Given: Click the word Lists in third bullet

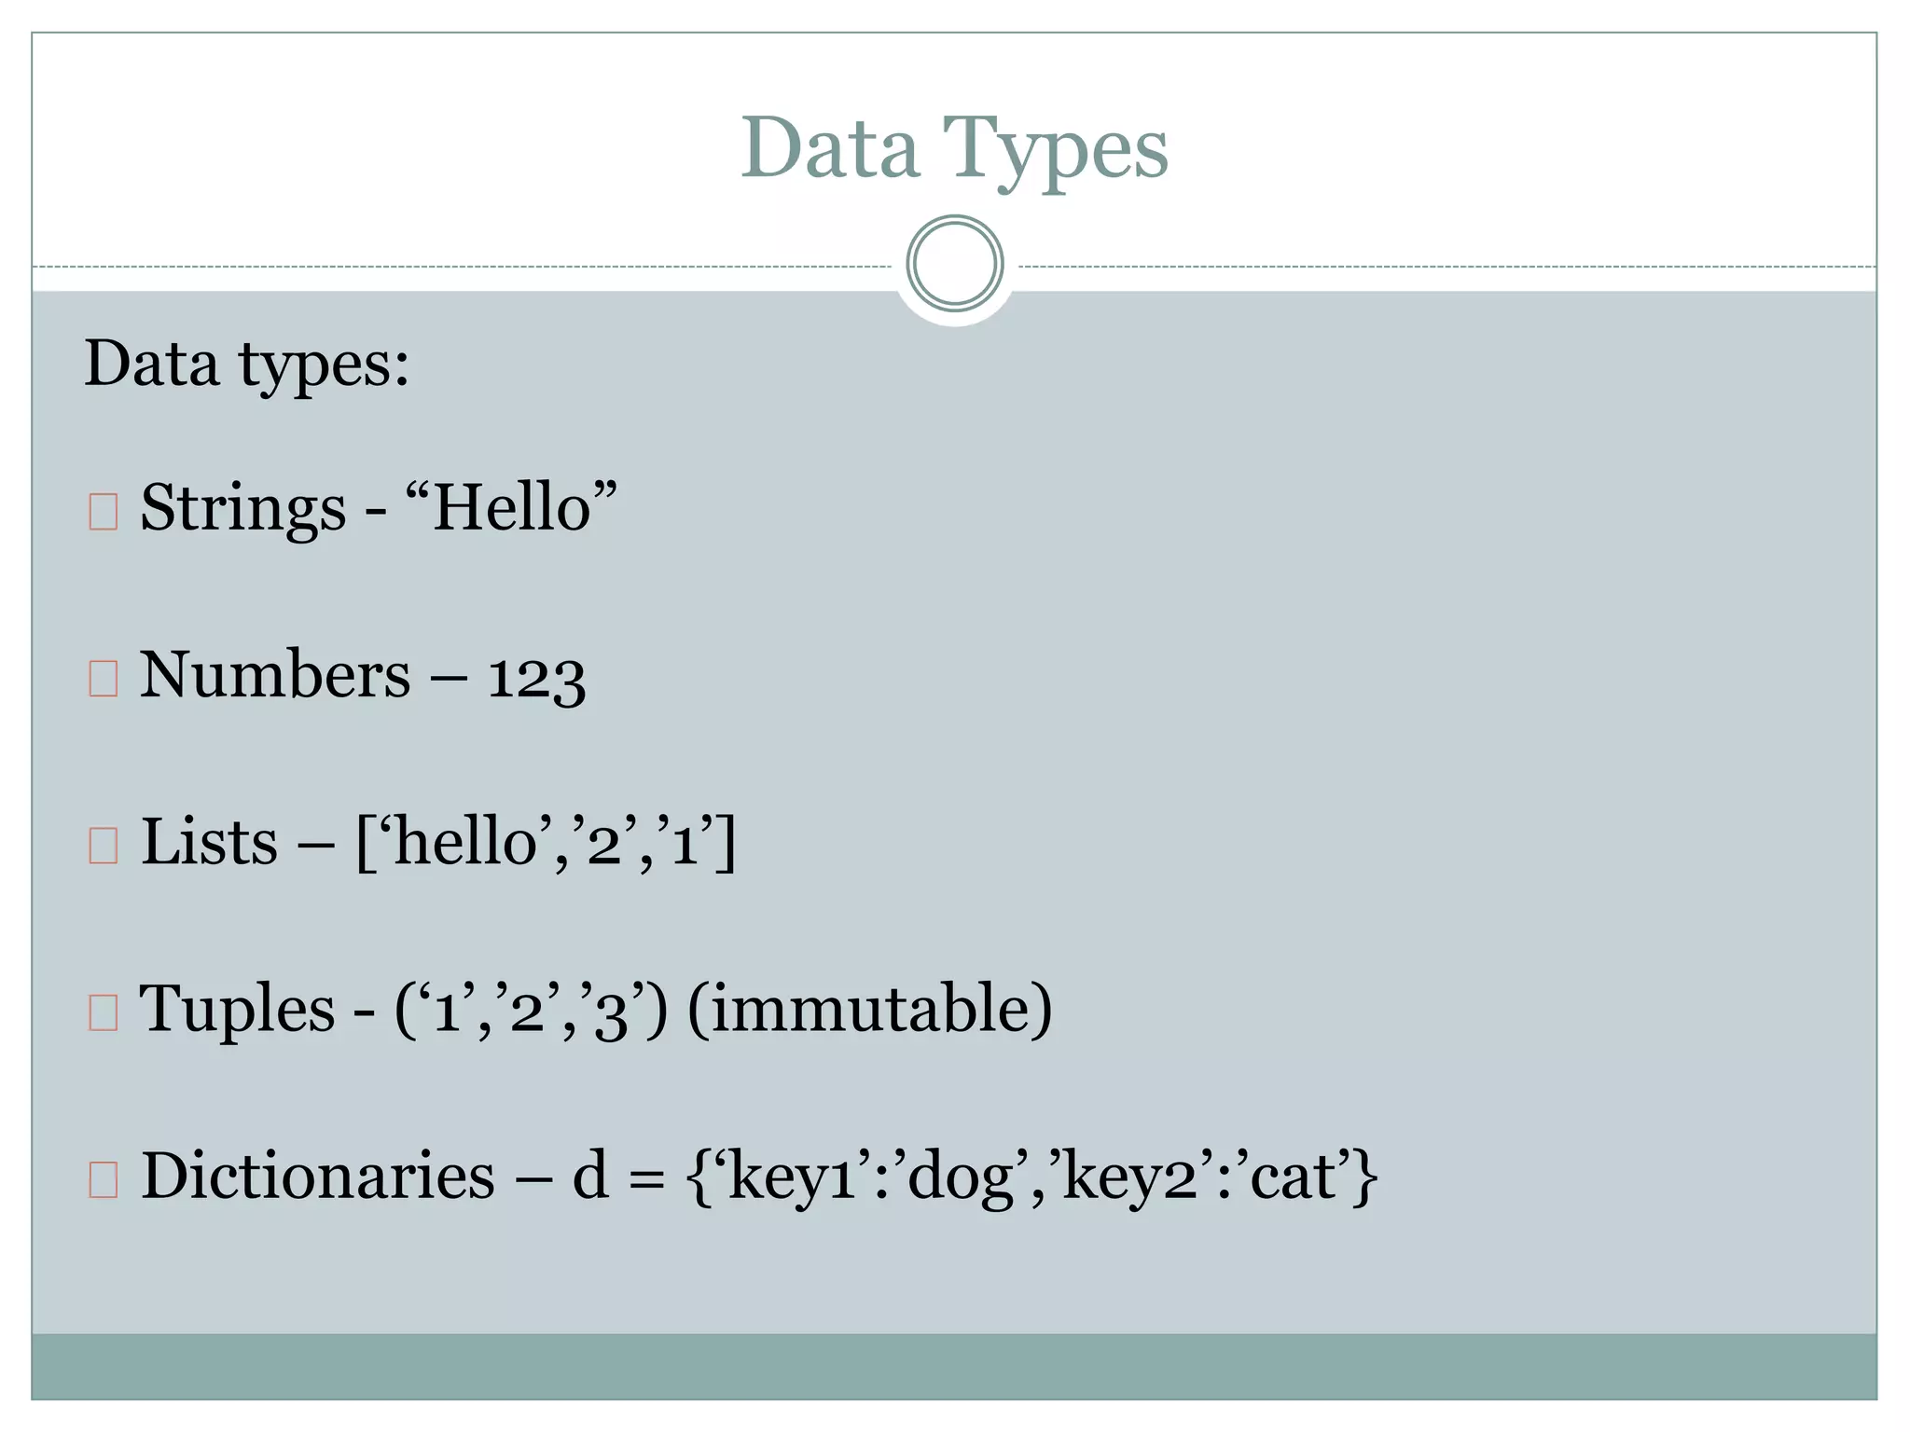Looking at the screenshot, I should (209, 842).
